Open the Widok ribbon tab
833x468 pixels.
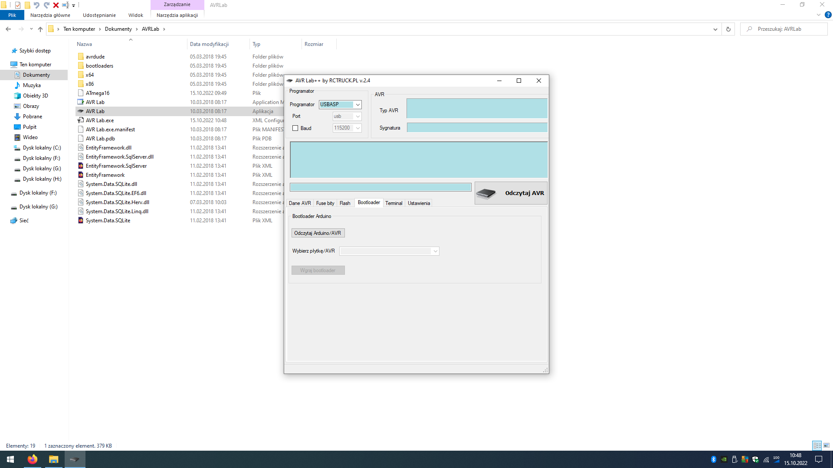tap(135, 15)
